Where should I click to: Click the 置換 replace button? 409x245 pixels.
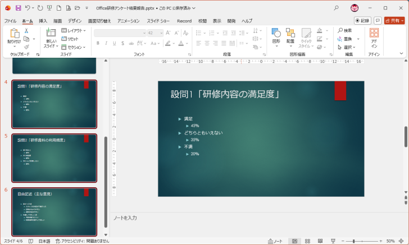coord(345,39)
